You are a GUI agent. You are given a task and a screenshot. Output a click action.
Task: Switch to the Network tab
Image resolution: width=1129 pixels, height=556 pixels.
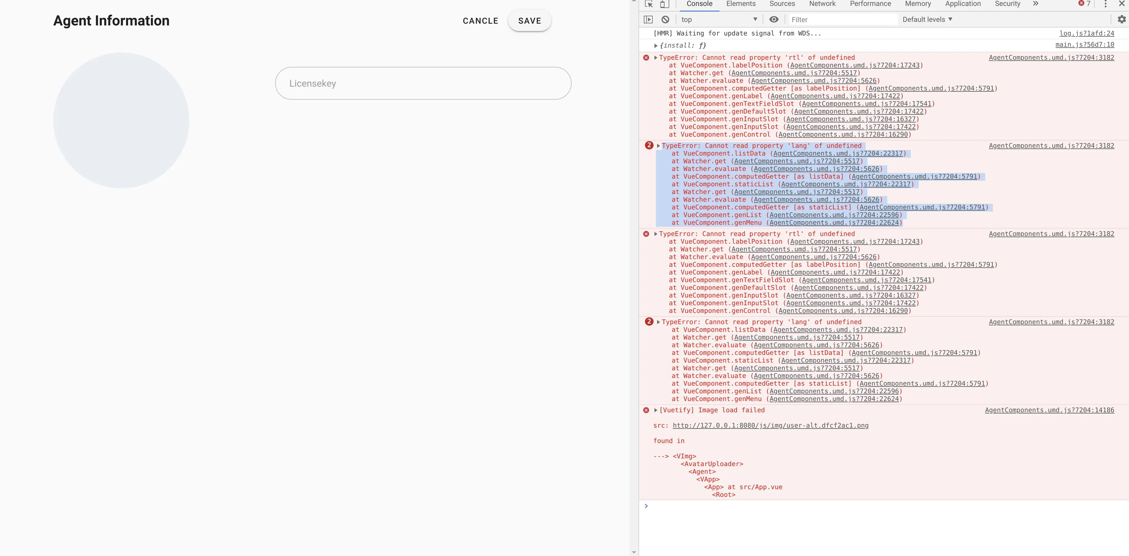(822, 4)
